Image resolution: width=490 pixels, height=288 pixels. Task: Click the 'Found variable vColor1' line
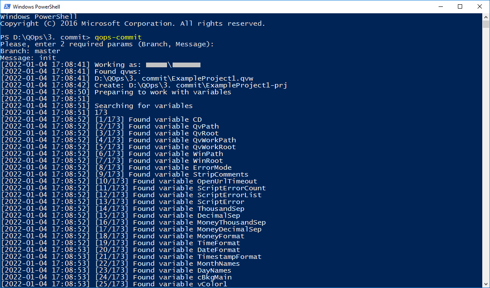click(x=114, y=285)
